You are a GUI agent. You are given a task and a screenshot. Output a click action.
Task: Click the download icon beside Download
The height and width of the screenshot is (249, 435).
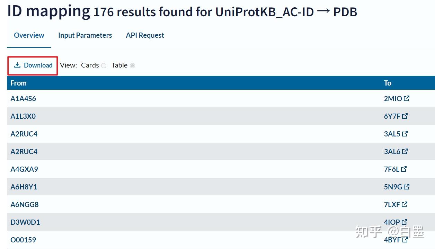[17, 65]
